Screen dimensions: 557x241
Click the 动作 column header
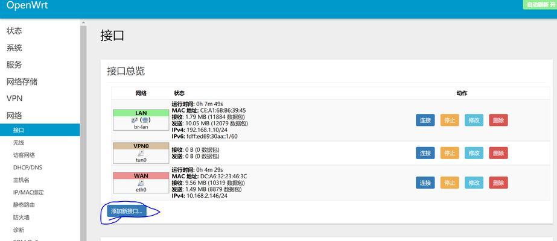click(x=462, y=93)
